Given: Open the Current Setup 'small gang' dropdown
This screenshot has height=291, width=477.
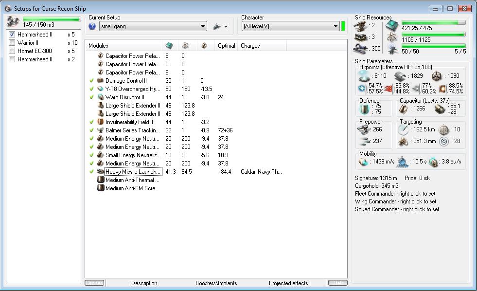Looking at the screenshot, I should point(153,26).
